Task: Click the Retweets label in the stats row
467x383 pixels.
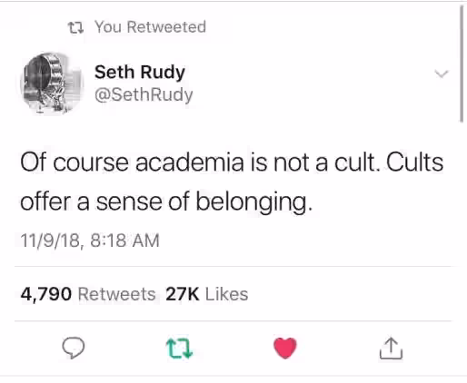Action: 117,294
